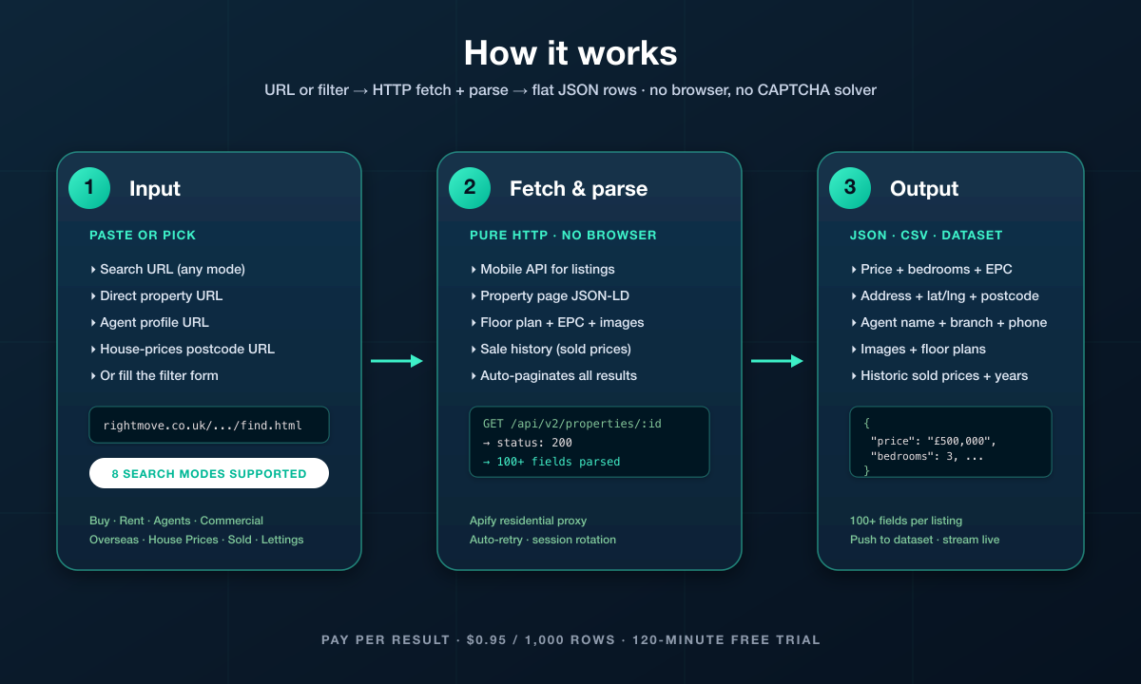
Task: Click the Search URL (any mode) item
Action: coord(167,269)
